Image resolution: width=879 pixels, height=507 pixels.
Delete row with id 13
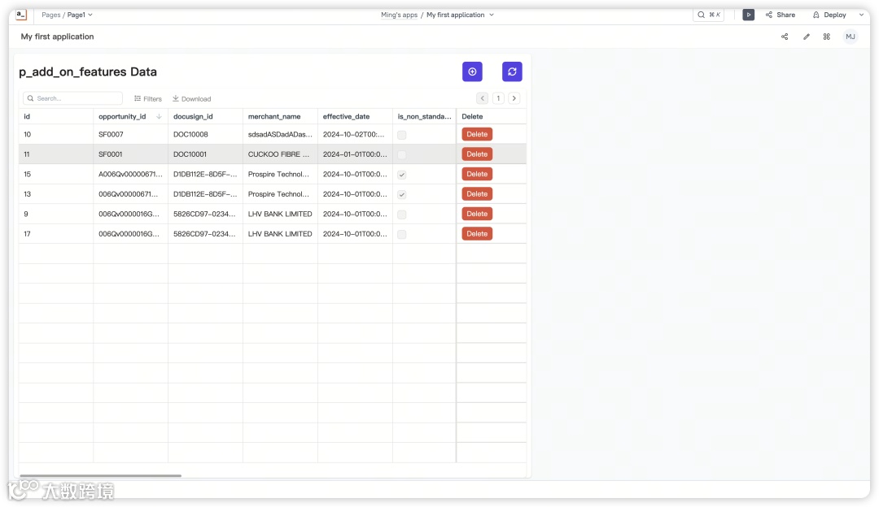[477, 194]
